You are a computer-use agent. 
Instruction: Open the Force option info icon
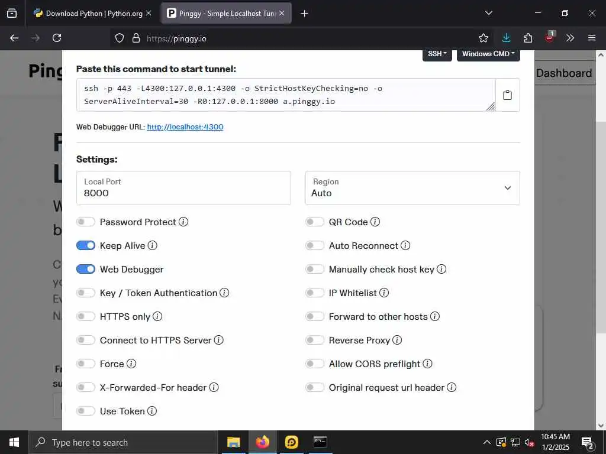pyautogui.click(x=131, y=364)
